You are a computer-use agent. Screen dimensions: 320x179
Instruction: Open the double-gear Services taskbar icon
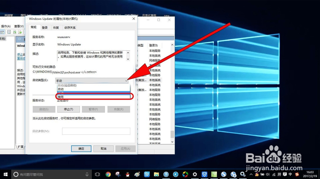click(x=243, y=174)
